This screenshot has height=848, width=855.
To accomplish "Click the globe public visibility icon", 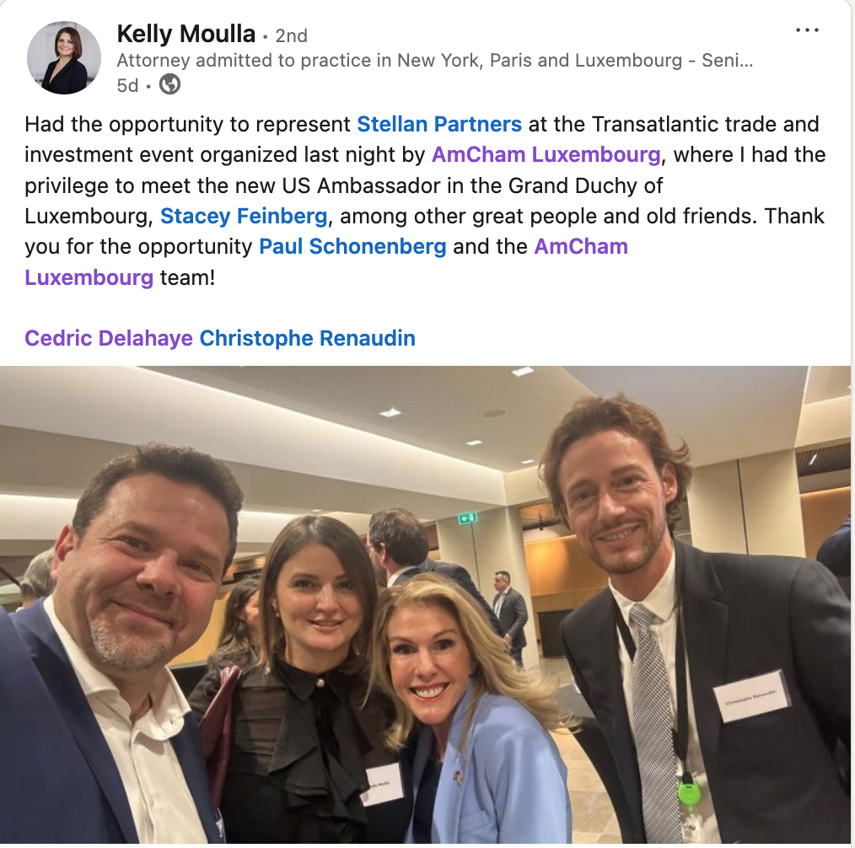I will (x=169, y=84).
